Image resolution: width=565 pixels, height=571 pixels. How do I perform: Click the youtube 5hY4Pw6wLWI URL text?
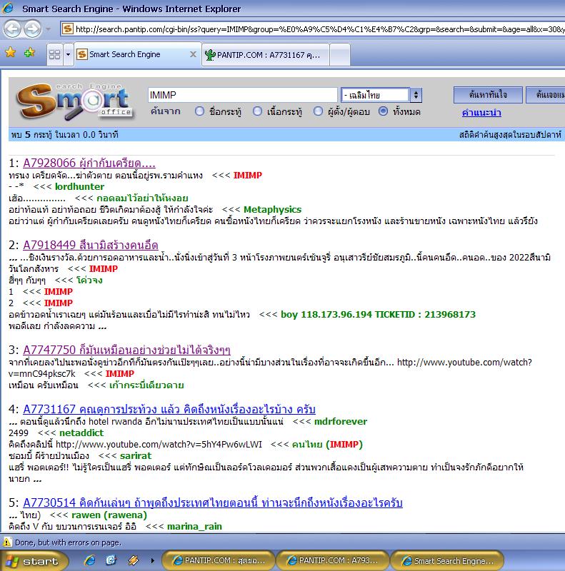coord(159,445)
